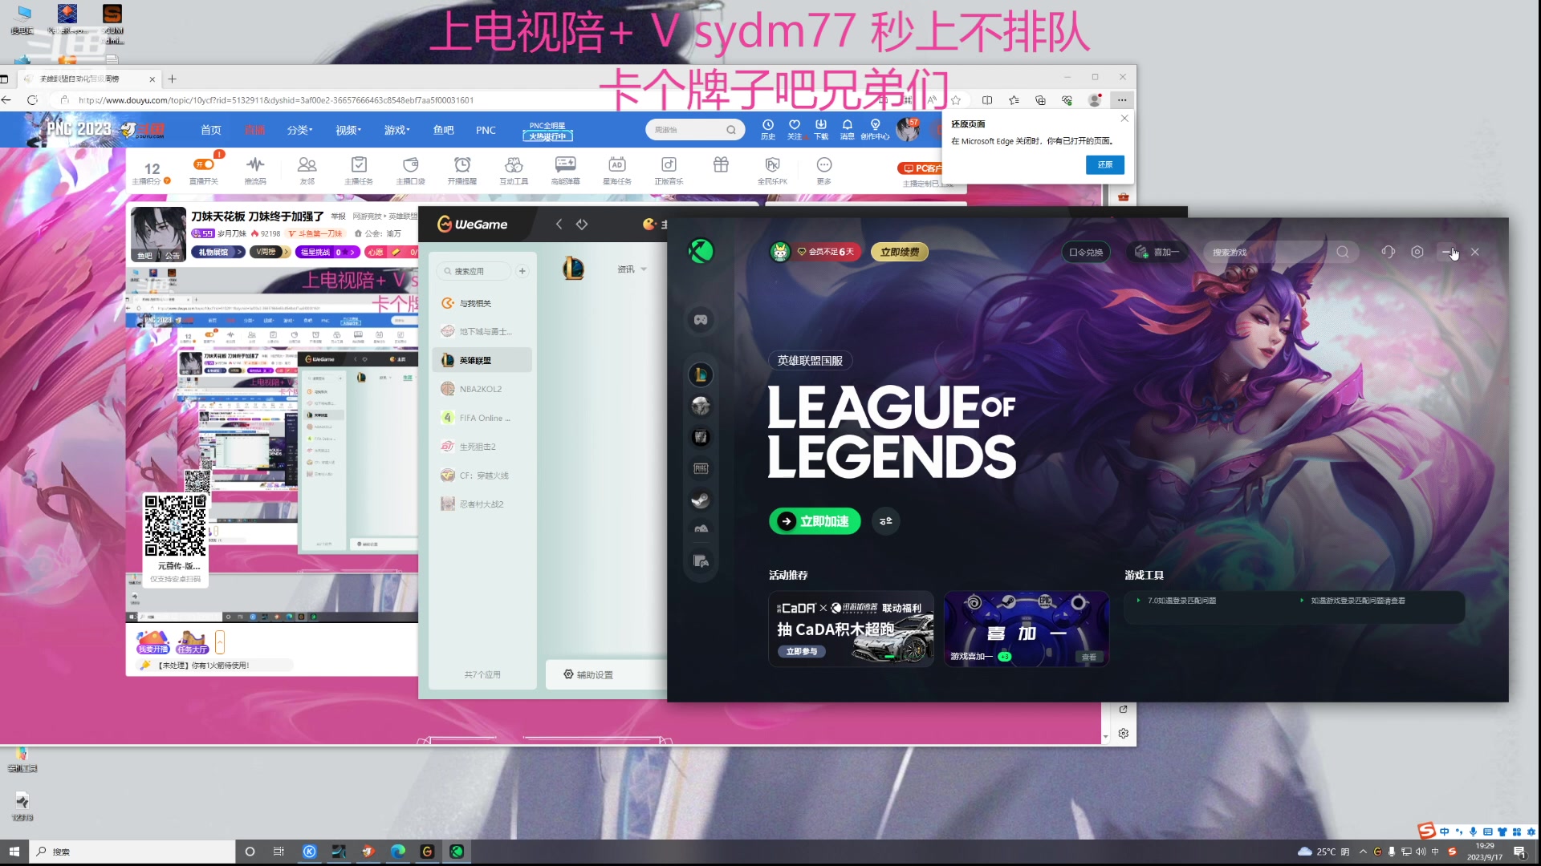Screen dimensions: 1541x866
Task: Click customer service headset icon
Action: point(1388,252)
